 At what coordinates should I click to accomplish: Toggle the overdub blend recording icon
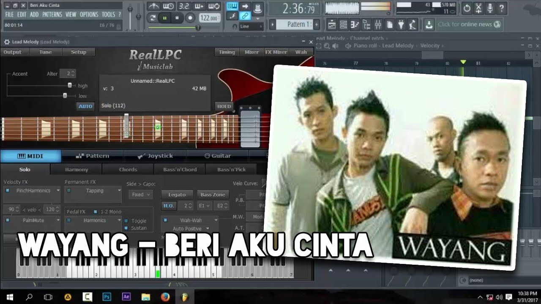click(x=199, y=6)
